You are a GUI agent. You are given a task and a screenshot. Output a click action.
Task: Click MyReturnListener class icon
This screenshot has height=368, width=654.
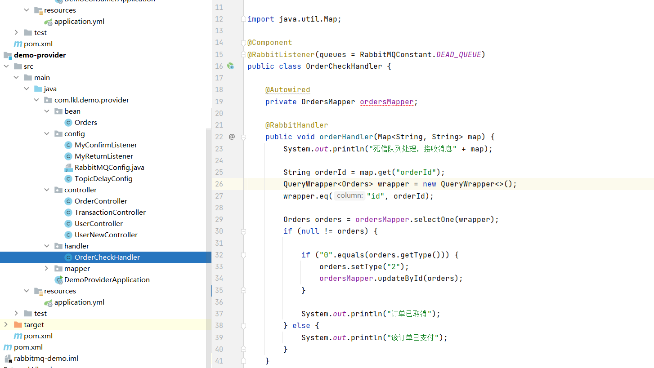[68, 156]
